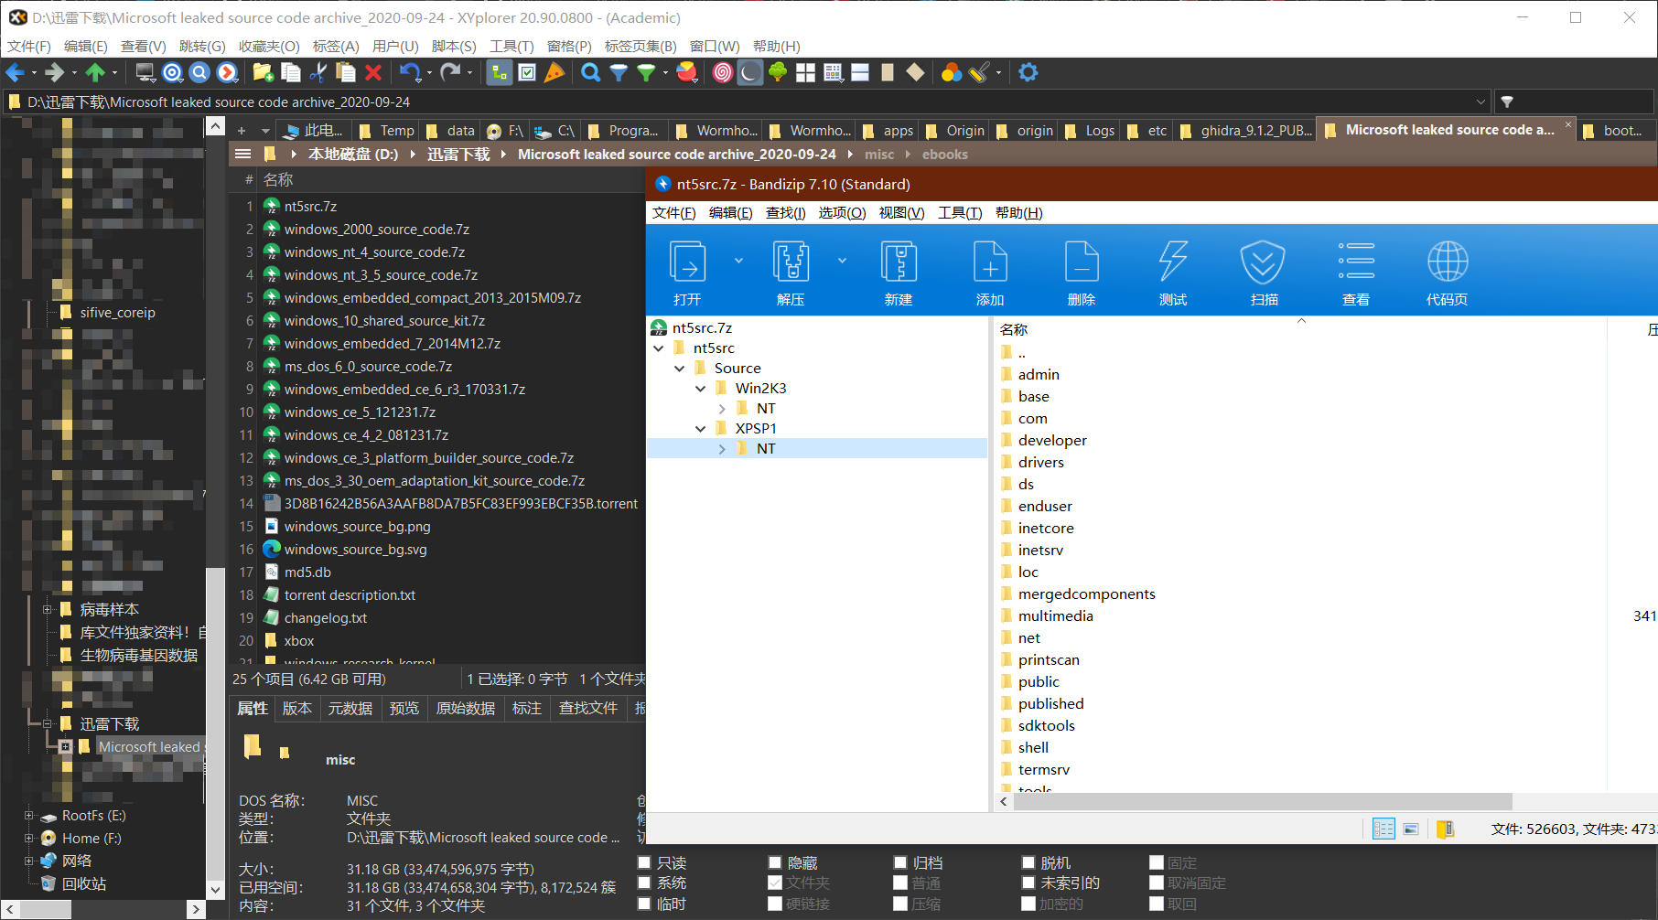Image resolution: width=1658 pixels, height=920 pixels.
Task: Collapse the Source folder in Bandizip tree
Action: pos(680,369)
